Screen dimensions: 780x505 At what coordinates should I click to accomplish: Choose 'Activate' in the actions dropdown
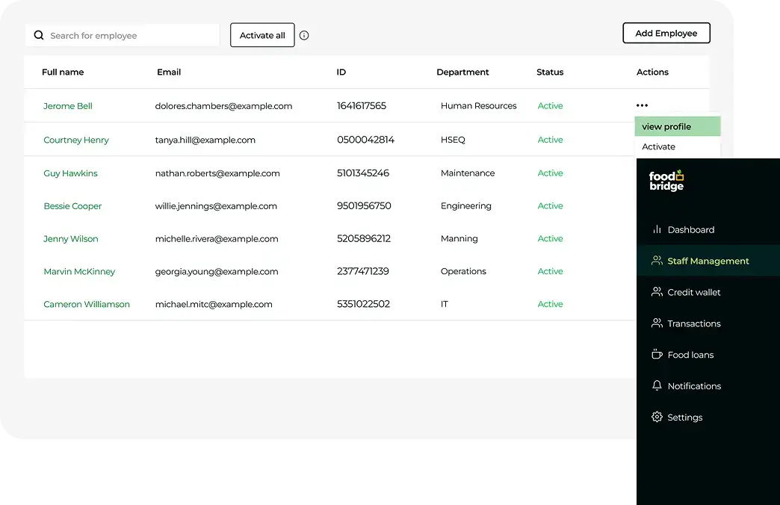[658, 147]
